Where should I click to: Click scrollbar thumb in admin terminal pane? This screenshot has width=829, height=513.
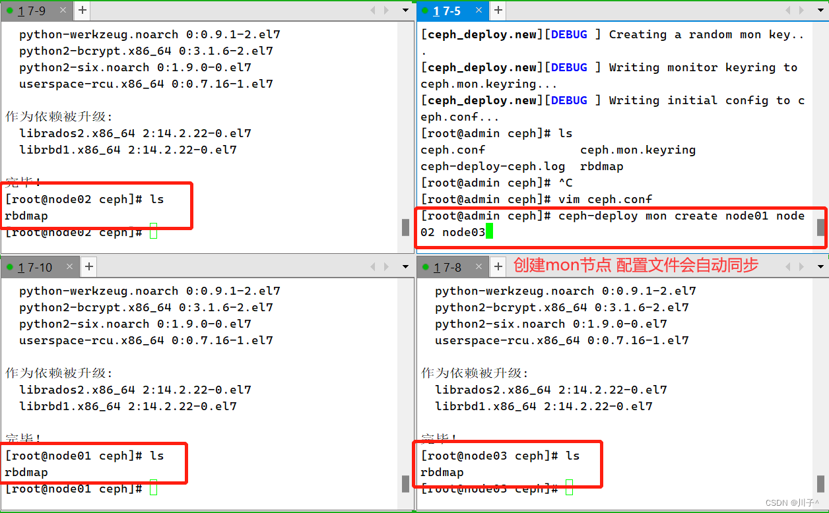(x=821, y=227)
